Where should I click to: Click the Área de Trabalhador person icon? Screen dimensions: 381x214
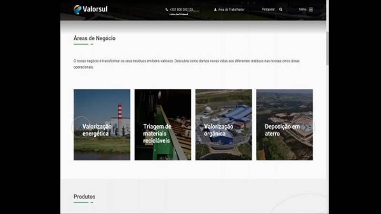[x=215, y=10]
